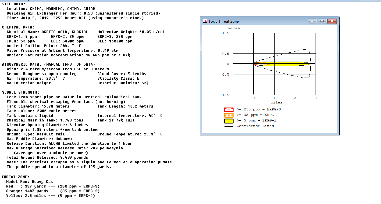Click 'Model Run: Heavy Gas'
Screen dimensions: 381x204
click(29, 182)
